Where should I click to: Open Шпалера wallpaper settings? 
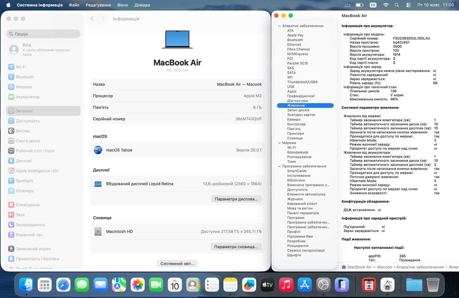pos(43,190)
